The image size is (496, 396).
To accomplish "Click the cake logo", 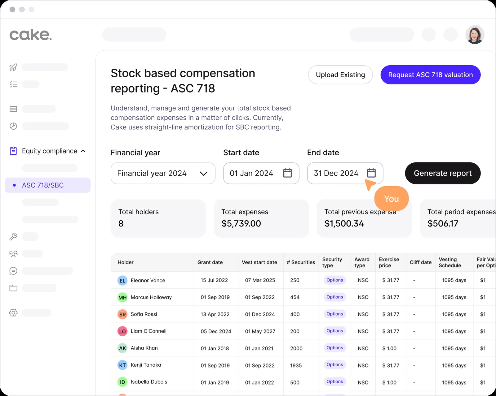I will coord(30,35).
